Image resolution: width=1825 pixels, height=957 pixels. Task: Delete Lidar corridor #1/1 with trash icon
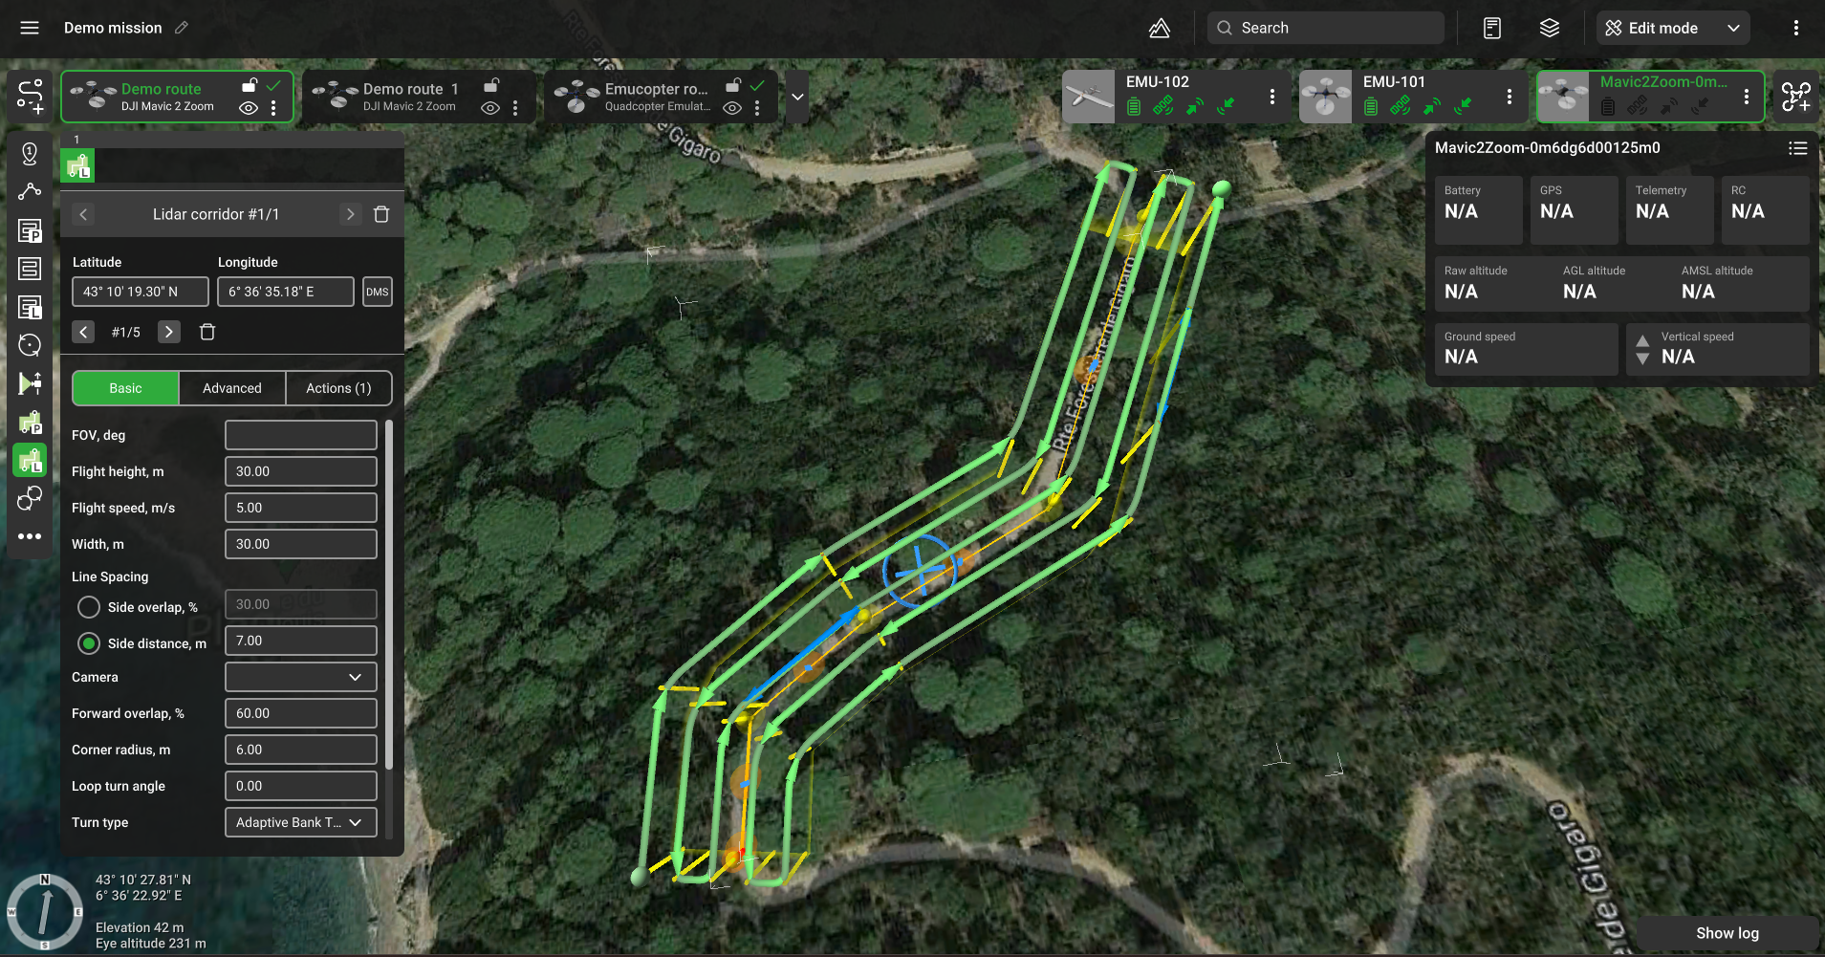click(381, 214)
